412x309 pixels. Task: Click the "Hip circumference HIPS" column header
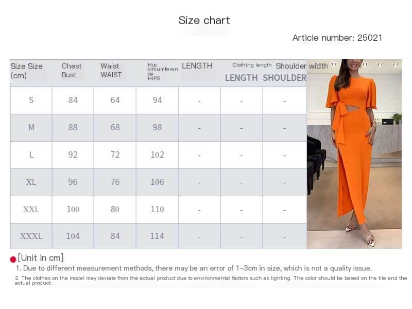click(x=162, y=72)
